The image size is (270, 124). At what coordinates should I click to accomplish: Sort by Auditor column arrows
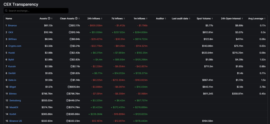(x=165, y=18)
